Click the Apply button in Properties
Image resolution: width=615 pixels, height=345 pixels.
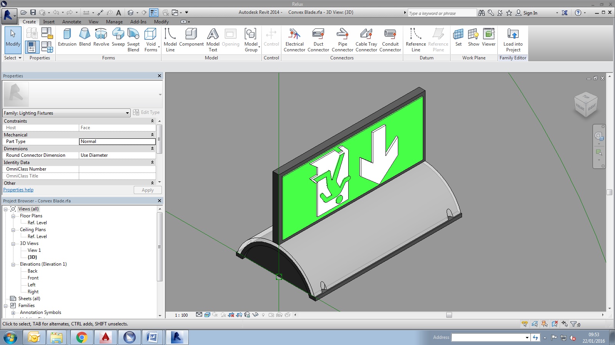click(x=148, y=190)
